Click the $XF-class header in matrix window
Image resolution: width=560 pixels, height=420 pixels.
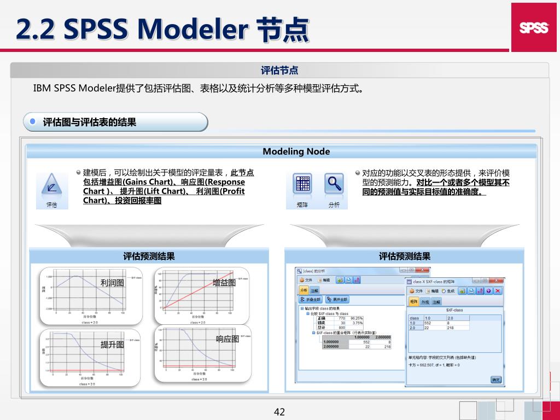pos(454,310)
